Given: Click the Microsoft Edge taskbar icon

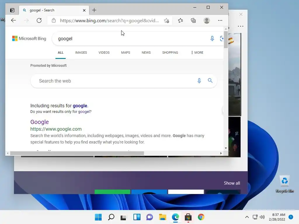Looking at the screenshot, I should pyautogui.click(x=175, y=217).
